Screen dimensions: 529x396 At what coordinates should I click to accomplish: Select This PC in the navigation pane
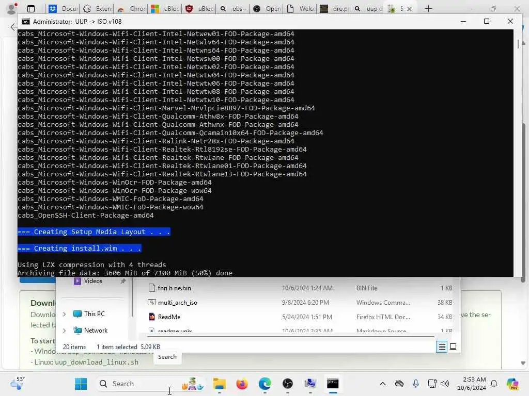(x=94, y=314)
